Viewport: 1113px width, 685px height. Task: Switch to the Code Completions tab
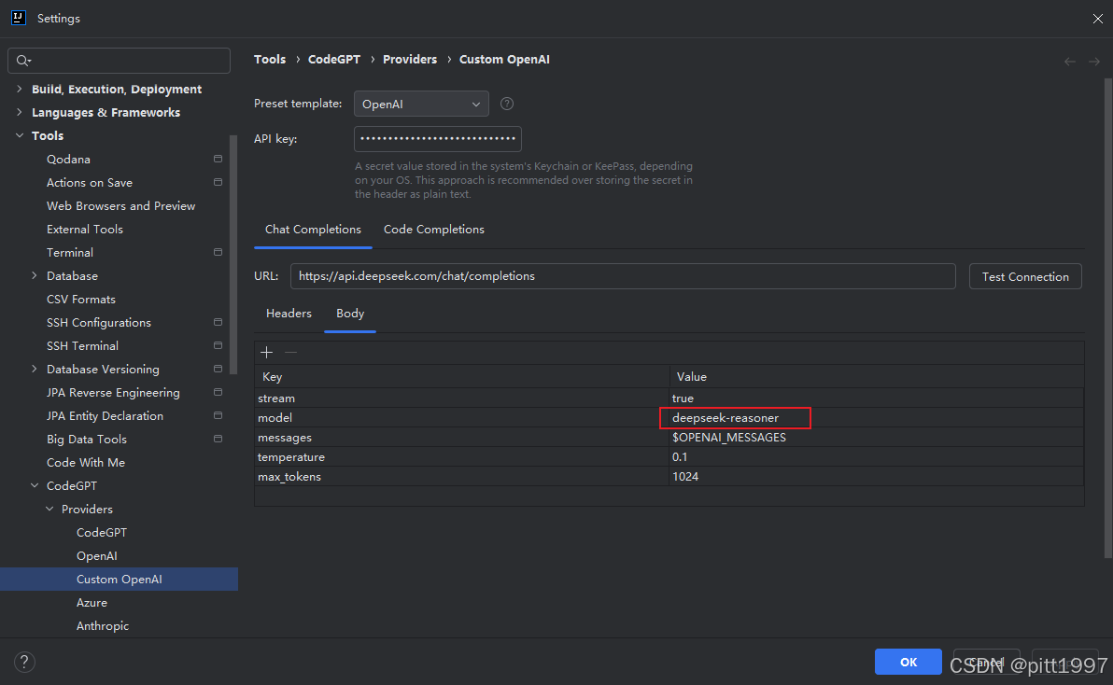coord(433,230)
